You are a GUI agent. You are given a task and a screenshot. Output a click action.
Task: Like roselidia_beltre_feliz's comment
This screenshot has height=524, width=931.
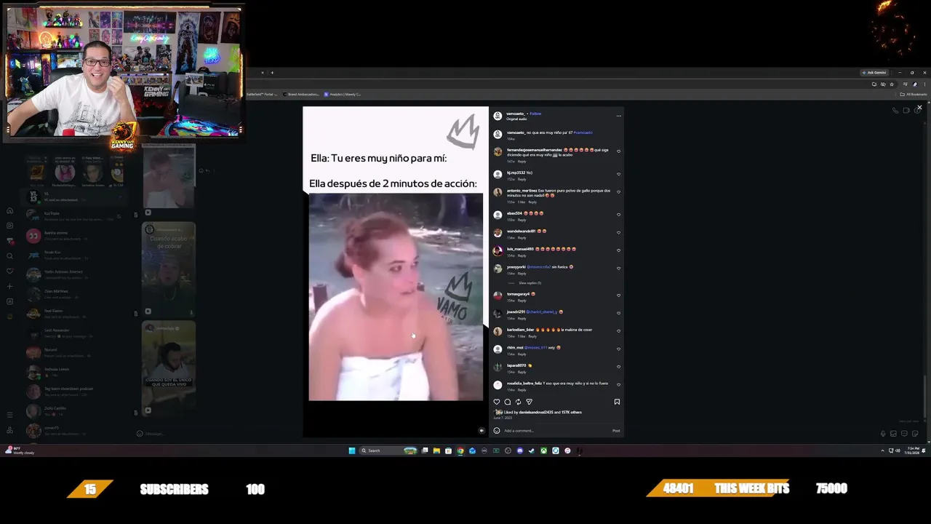[x=618, y=384]
